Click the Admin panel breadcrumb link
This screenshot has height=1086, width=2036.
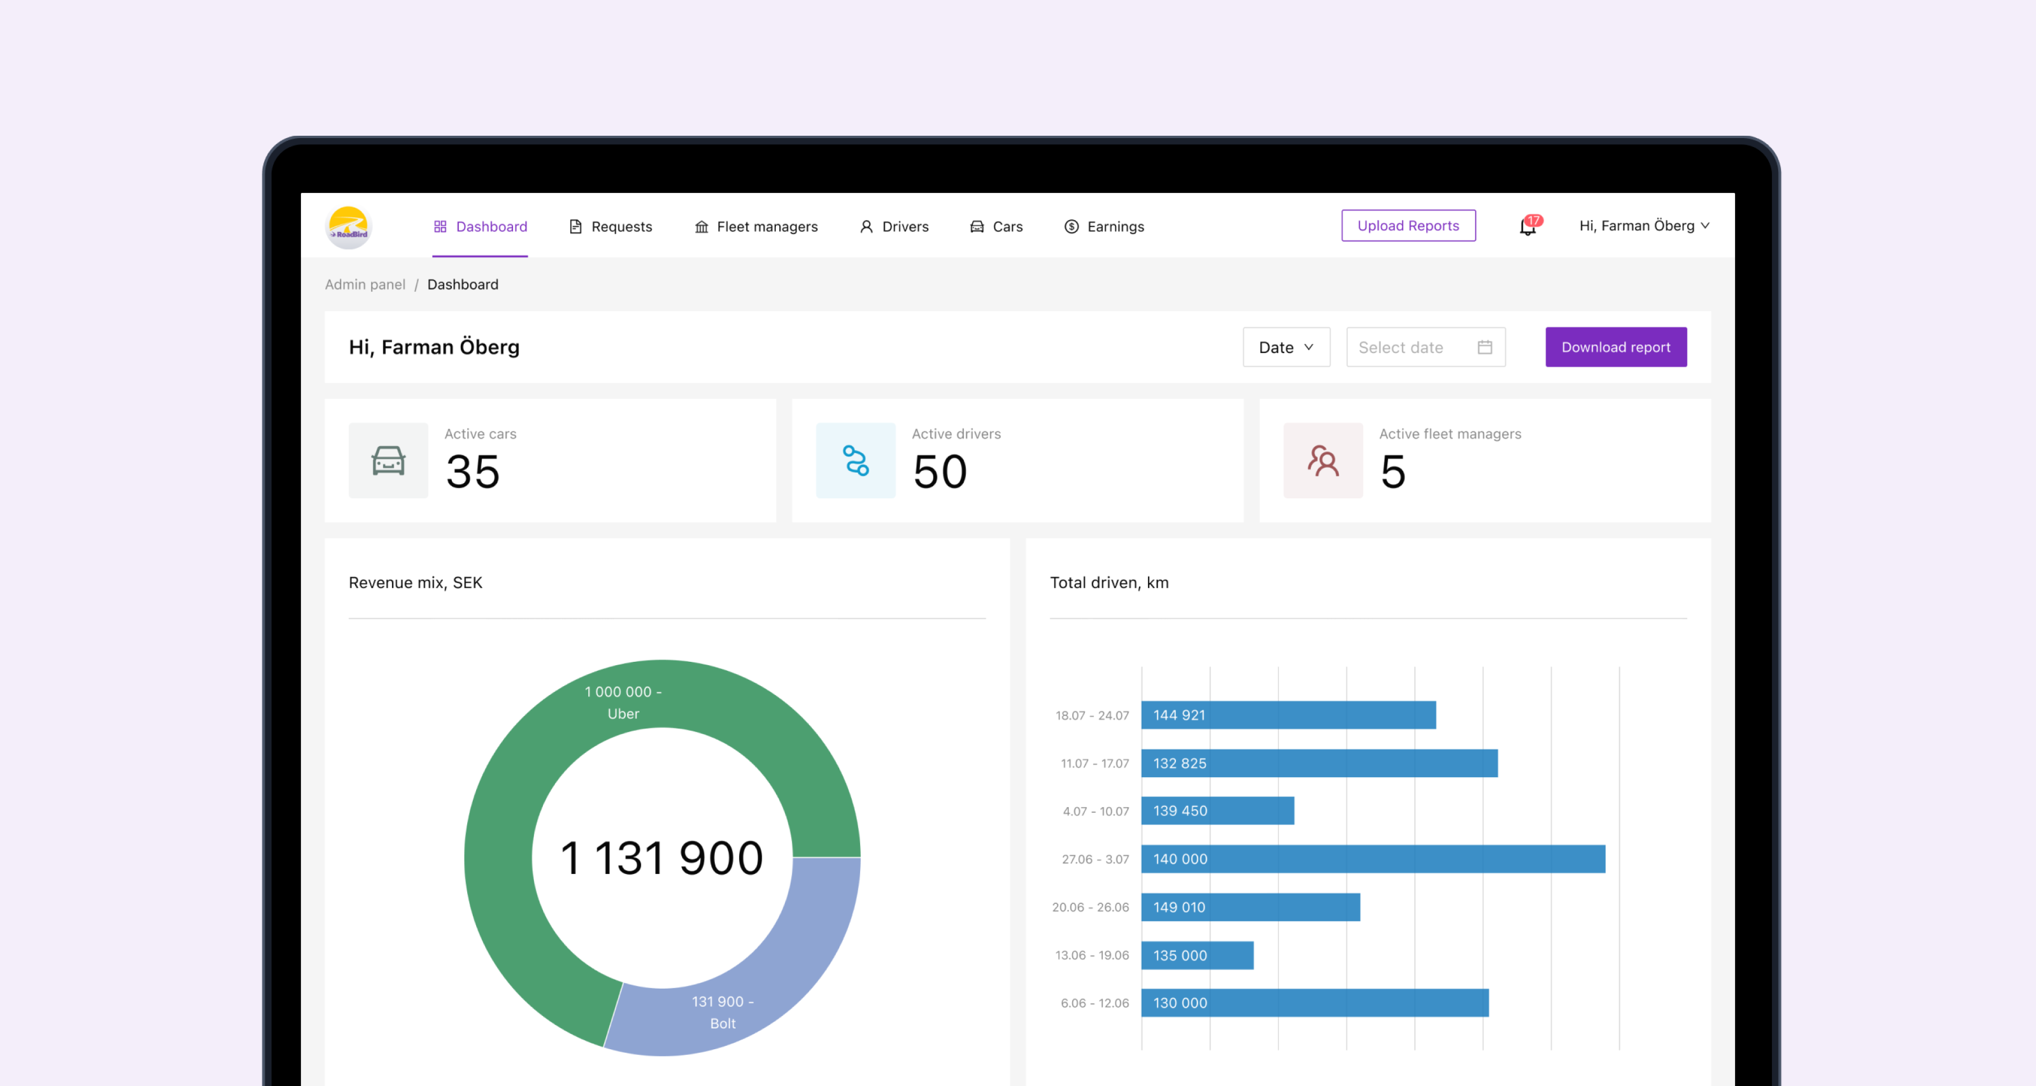tap(364, 285)
